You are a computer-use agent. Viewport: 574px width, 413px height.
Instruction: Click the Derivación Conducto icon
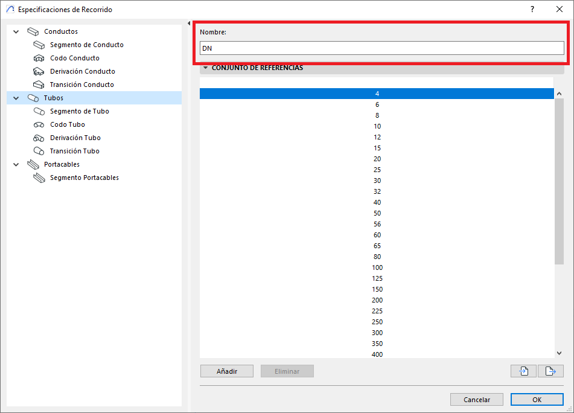tap(39, 72)
